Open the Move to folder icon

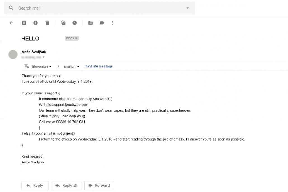pos(90,23)
